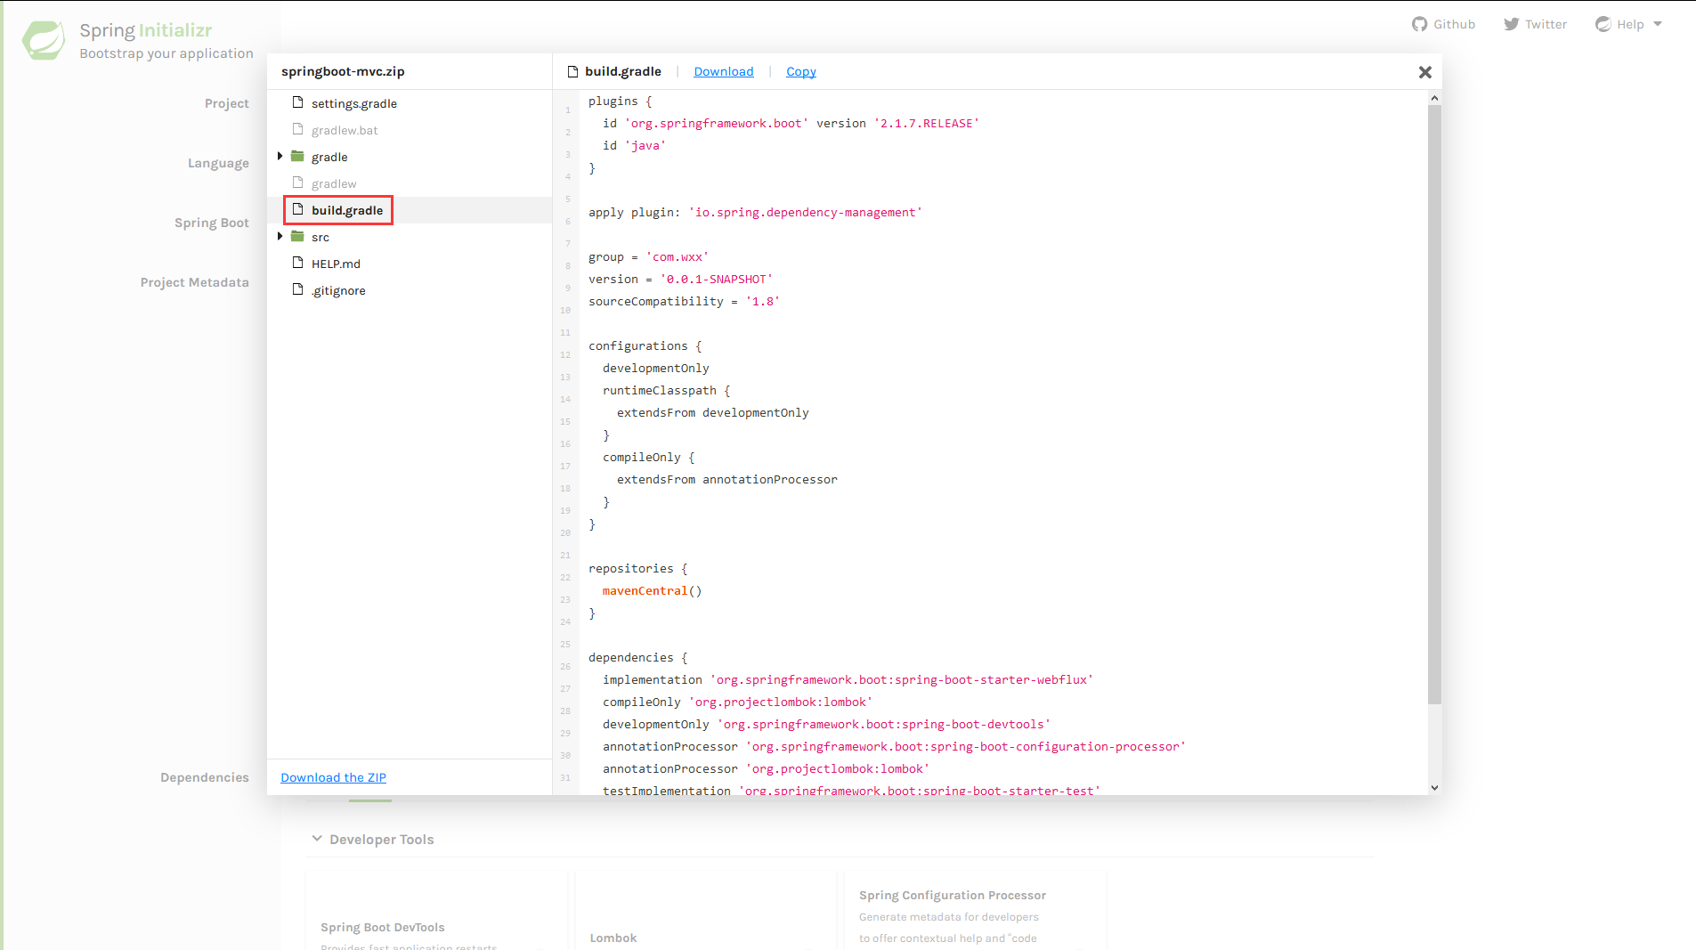This screenshot has width=1696, height=950.
Task: Click the build.gradle file name header
Action: (x=623, y=71)
